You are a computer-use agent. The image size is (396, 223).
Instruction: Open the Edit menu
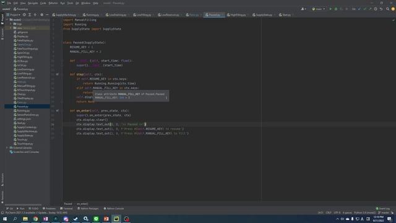15,3
